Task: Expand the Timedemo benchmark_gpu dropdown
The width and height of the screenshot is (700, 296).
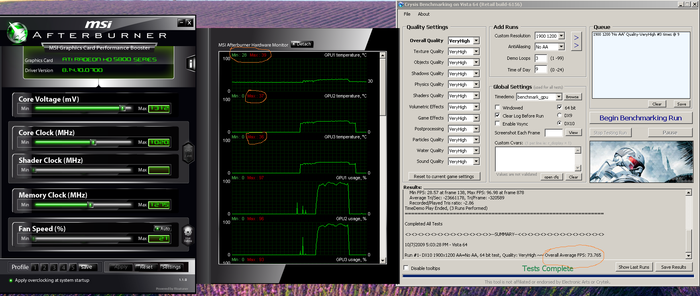Action: [559, 97]
